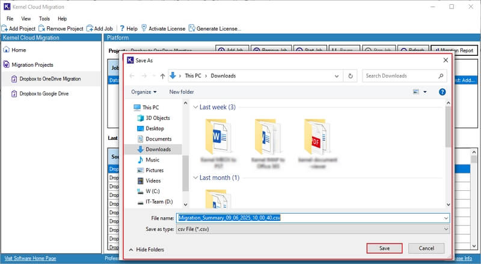This screenshot has width=481, height=264.
Task: Click the navigation tree scroll up arrow
Action: pyautogui.click(x=185, y=103)
